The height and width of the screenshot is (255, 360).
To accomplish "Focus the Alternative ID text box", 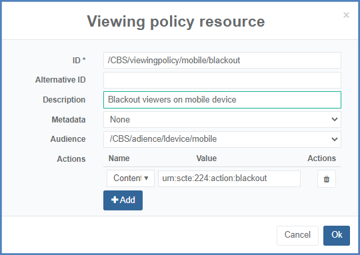I will pyautogui.click(x=222, y=80).
